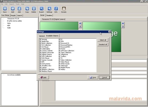Select the Your things tab
Viewport: 148px width, 107px height.
5,15
